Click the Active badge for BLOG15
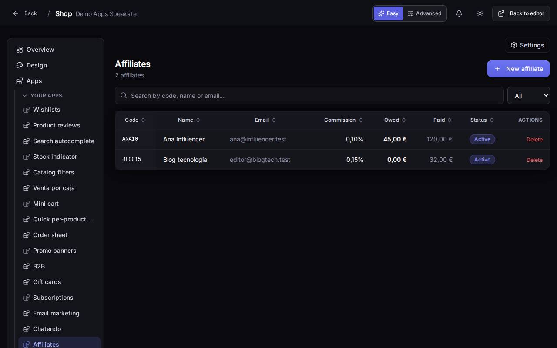Viewport: 557px width, 348px height. point(482,160)
